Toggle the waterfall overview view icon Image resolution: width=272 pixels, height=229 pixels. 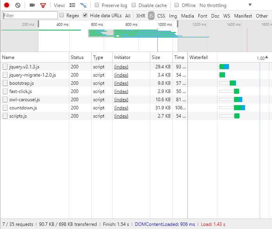coord(83,5)
